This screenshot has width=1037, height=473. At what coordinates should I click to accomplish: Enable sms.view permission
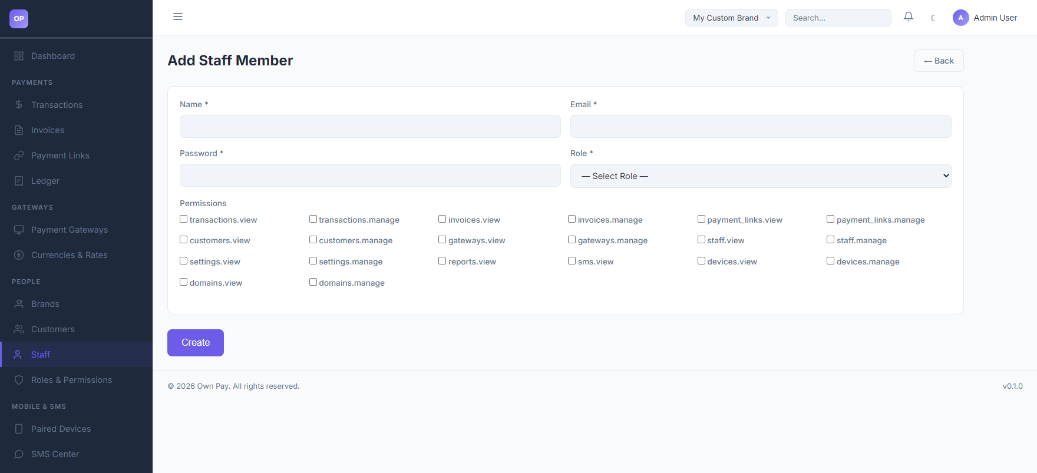[x=572, y=261]
